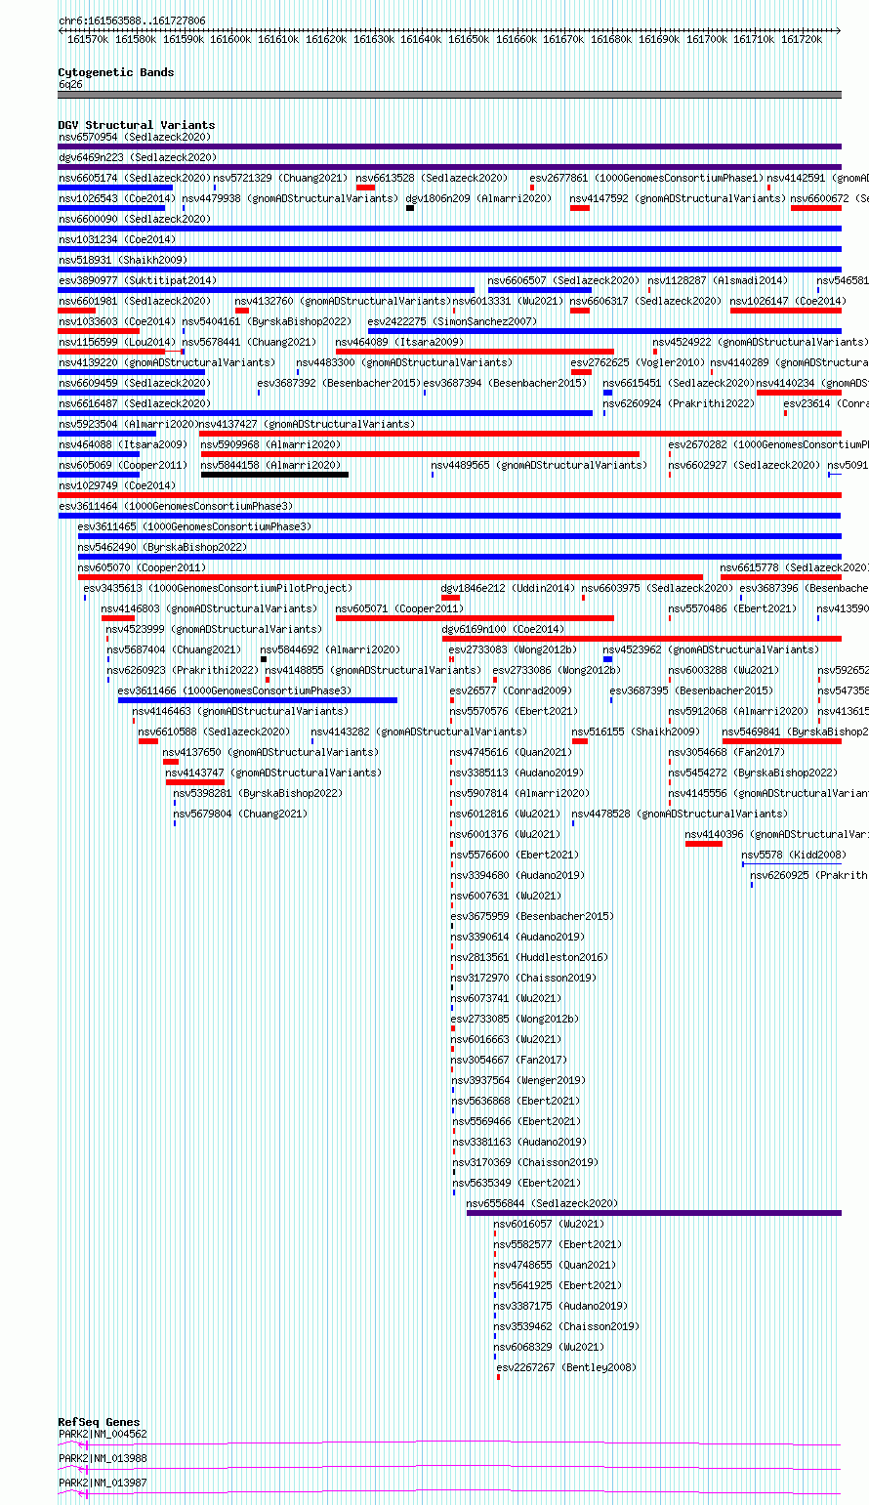Select nsv3937564 (Wenger2019) label
Screen dimensions: 869x1505
[519, 1080]
